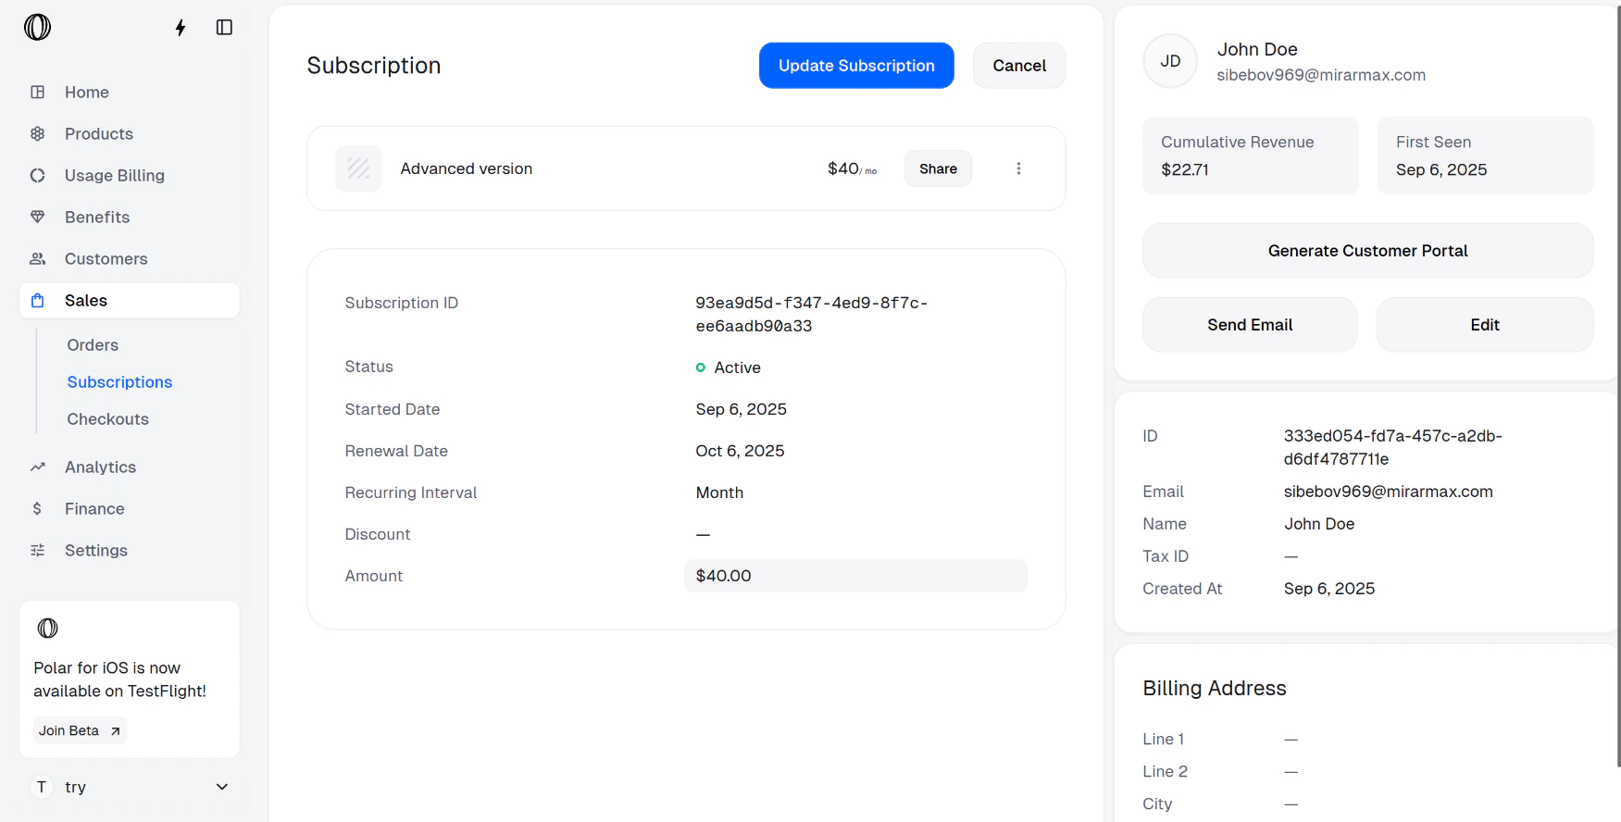Click Join Beta TestFlight link
The image size is (1621, 822).
point(80,730)
